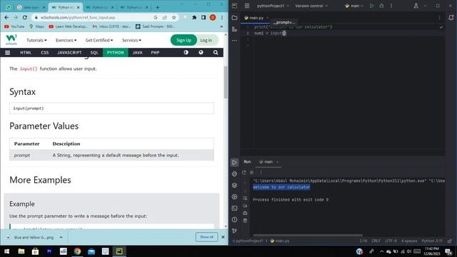Expand the Get Certified dropdown
This screenshot has width=457, height=257.
(99, 40)
